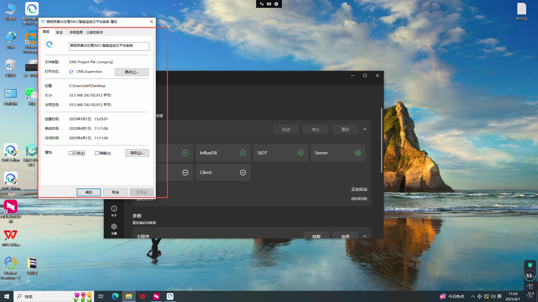Viewport: 538px width, 302px height.
Task: Click 应用(A) button in properties dialog
Action: 142,192
